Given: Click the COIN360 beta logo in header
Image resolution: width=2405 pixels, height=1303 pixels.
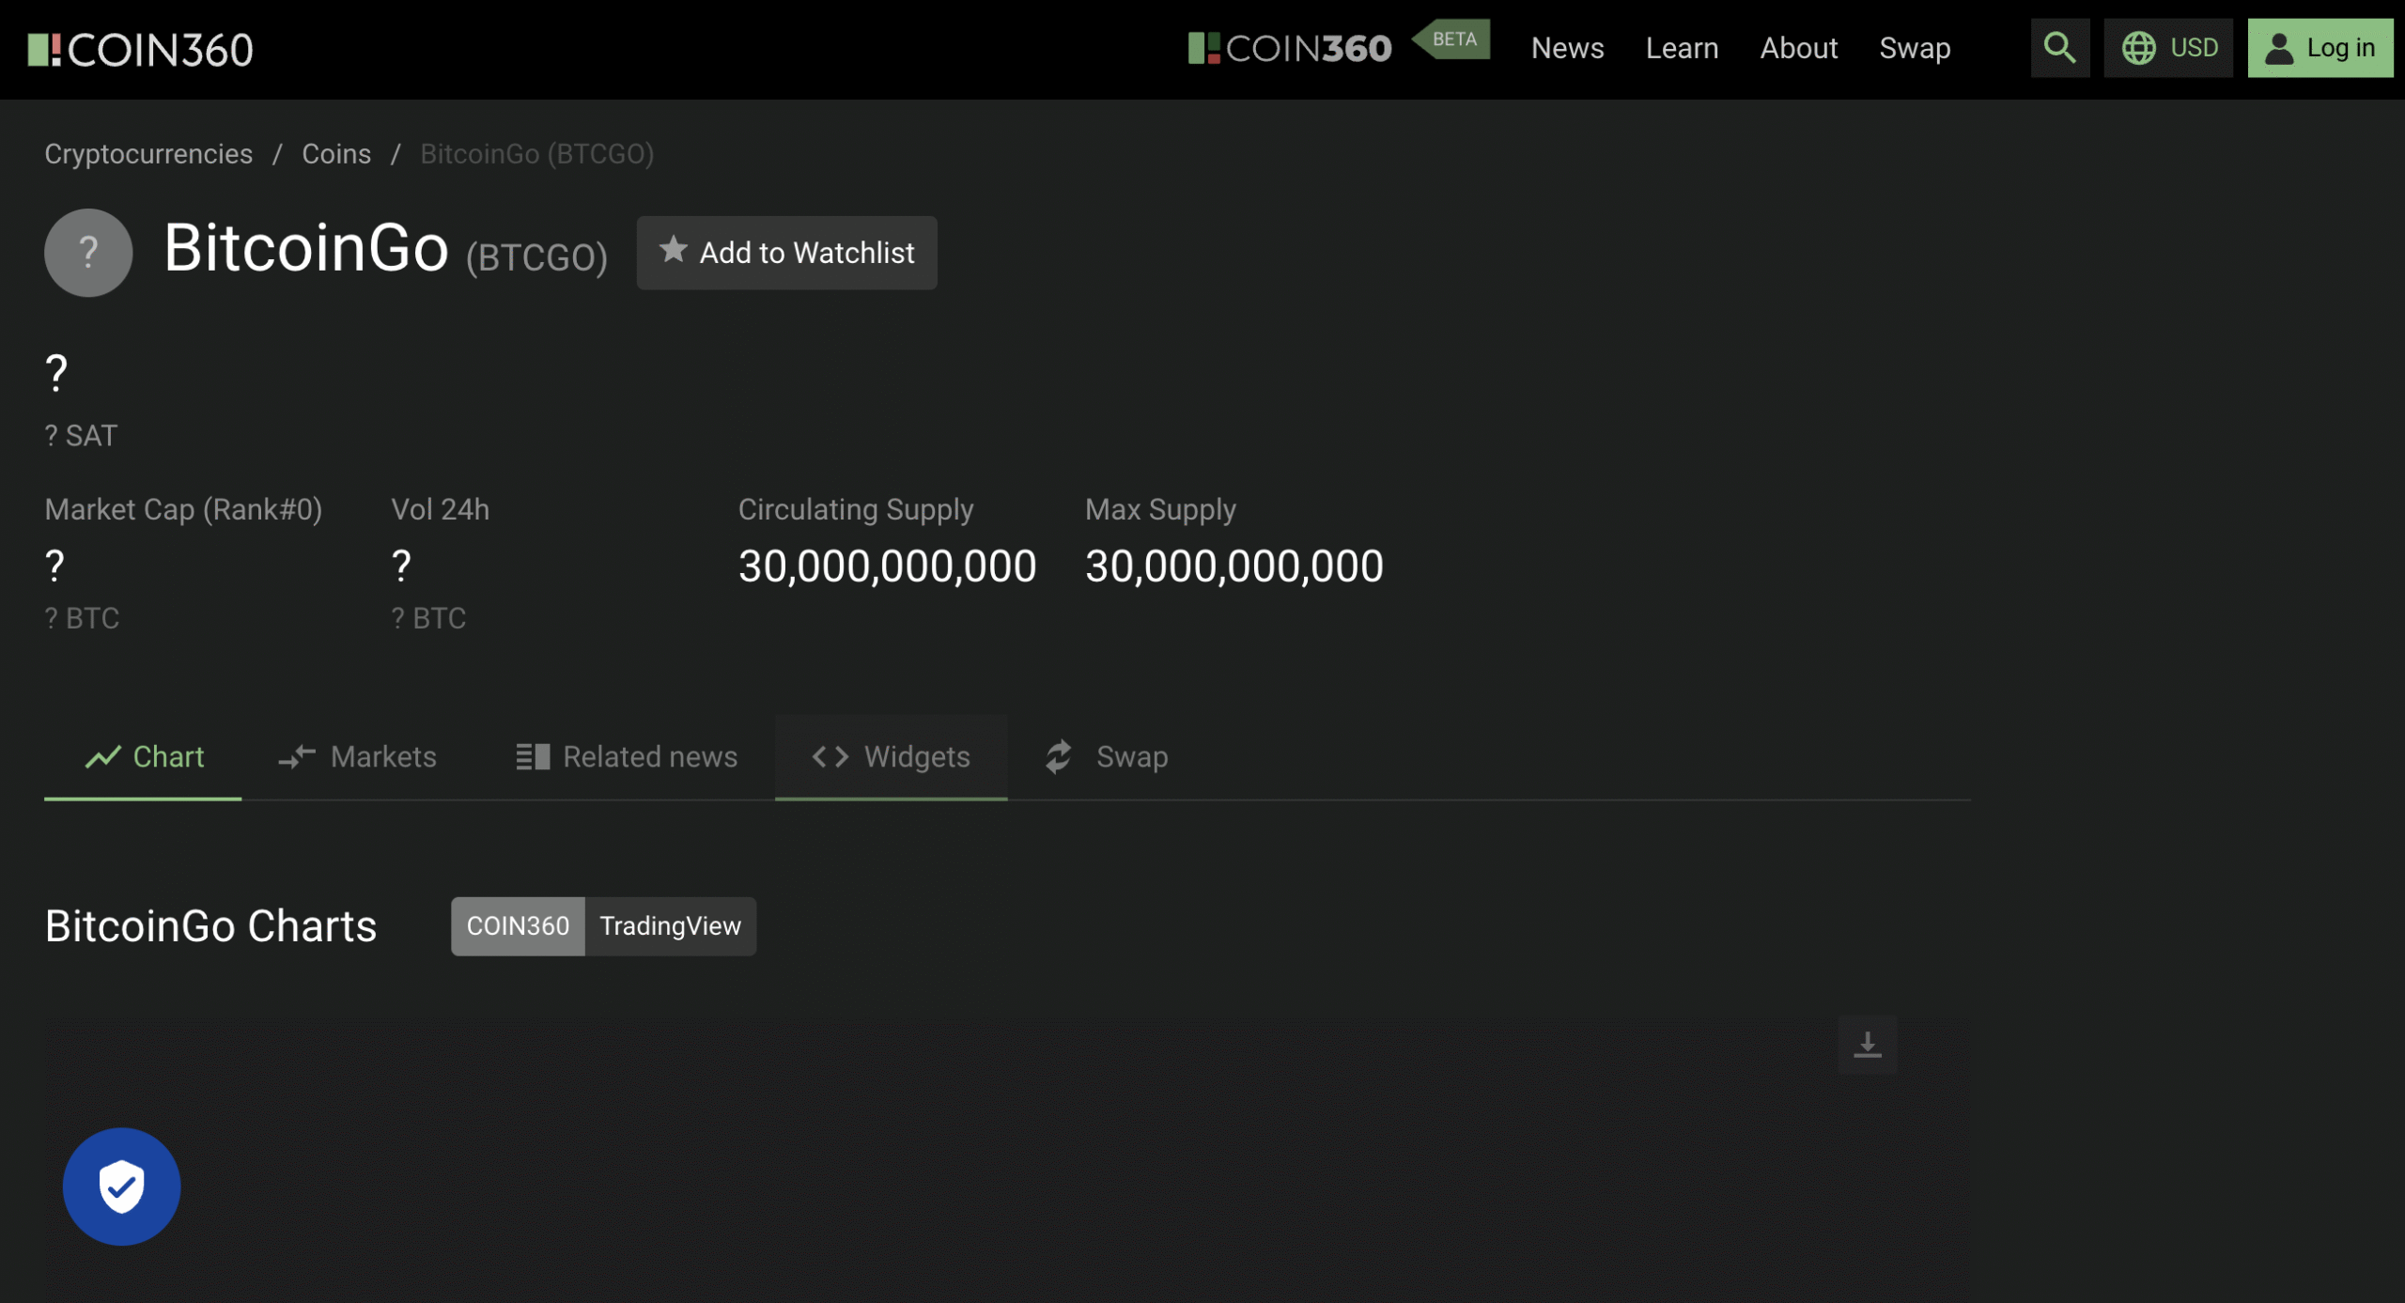Looking at the screenshot, I should pos(1289,48).
